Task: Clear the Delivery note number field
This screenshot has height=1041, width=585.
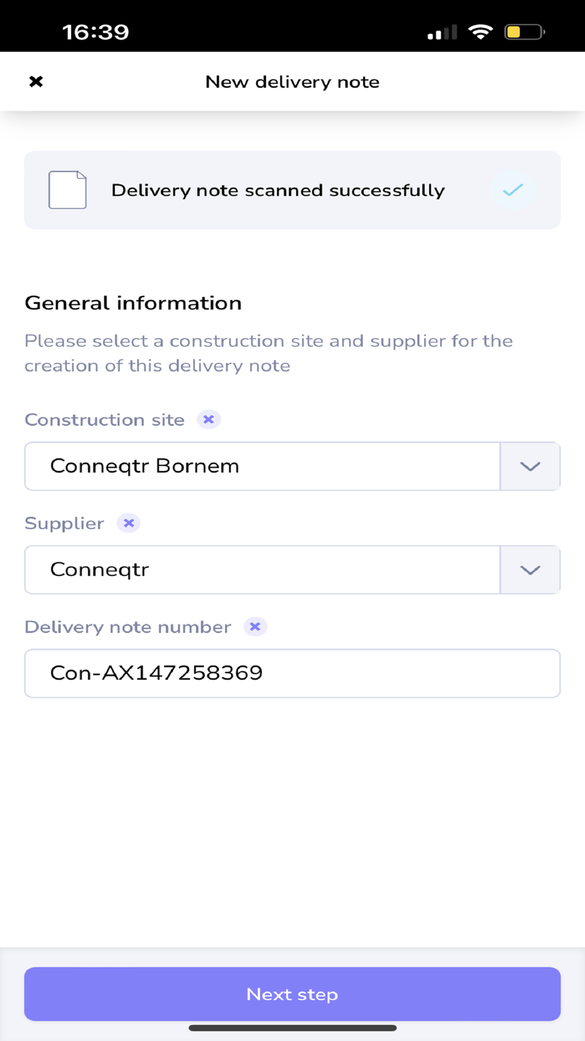Action: pyautogui.click(x=255, y=626)
